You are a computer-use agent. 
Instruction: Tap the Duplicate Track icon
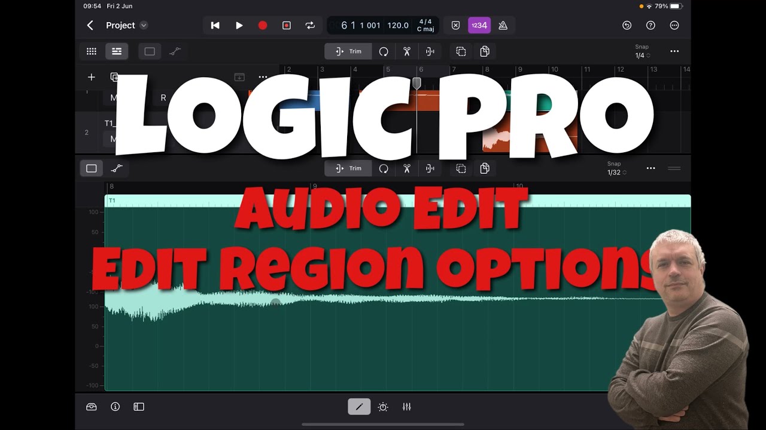tap(114, 77)
